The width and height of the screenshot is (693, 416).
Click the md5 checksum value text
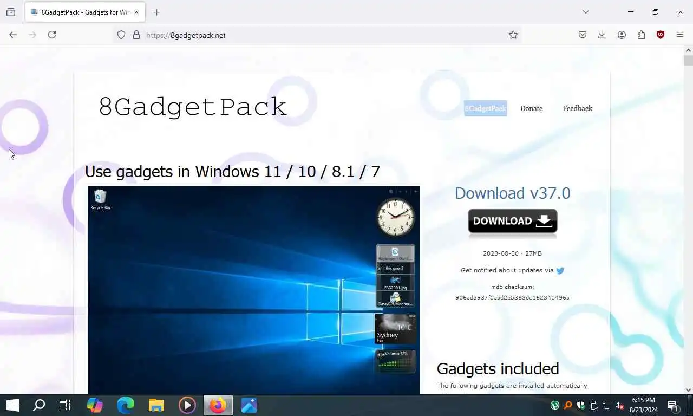click(x=512, y=297)
